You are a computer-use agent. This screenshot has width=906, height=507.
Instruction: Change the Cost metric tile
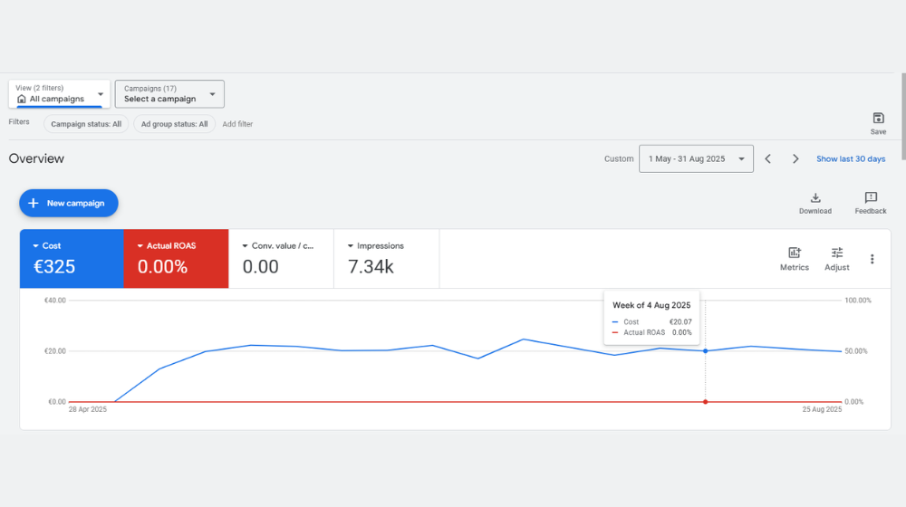(x=72, y=259)
